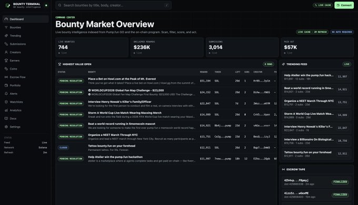Click the Docs book icon
The height and width of the screenshot is (205, 358).
(6, 119)
